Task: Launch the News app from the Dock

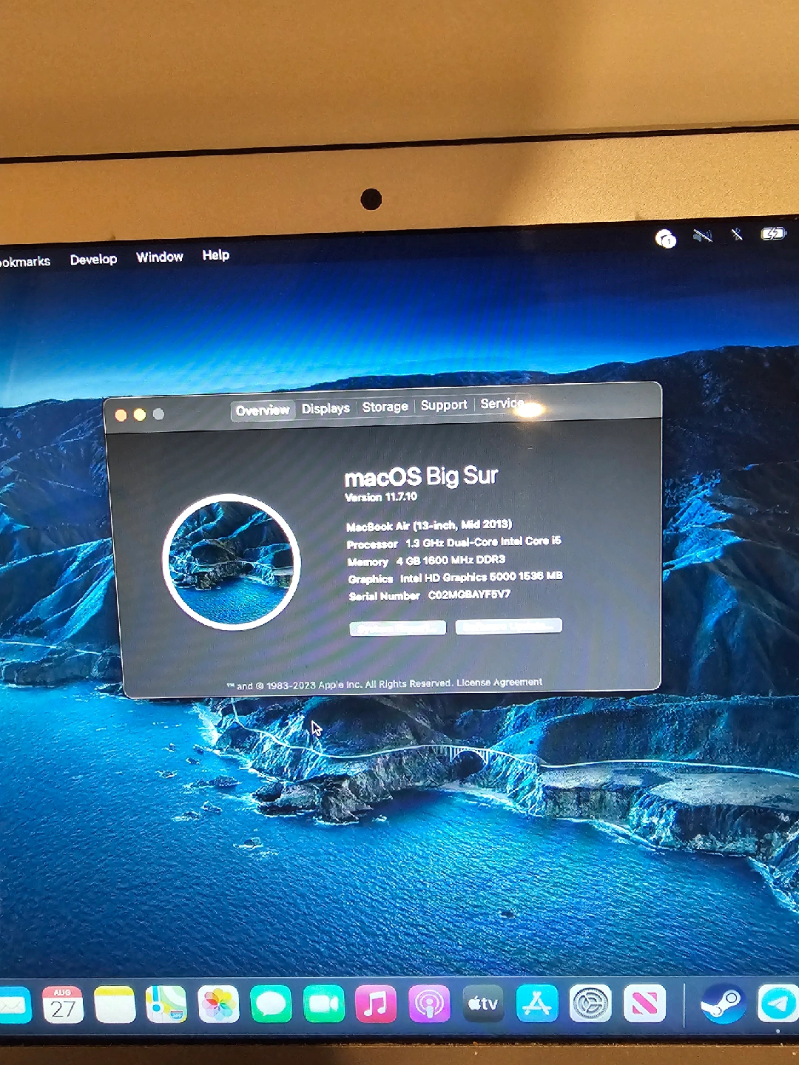Action: pos(644,1004)
